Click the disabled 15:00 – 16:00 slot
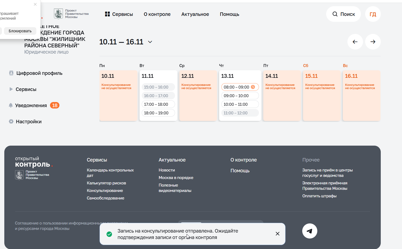 tap(158, 87)
